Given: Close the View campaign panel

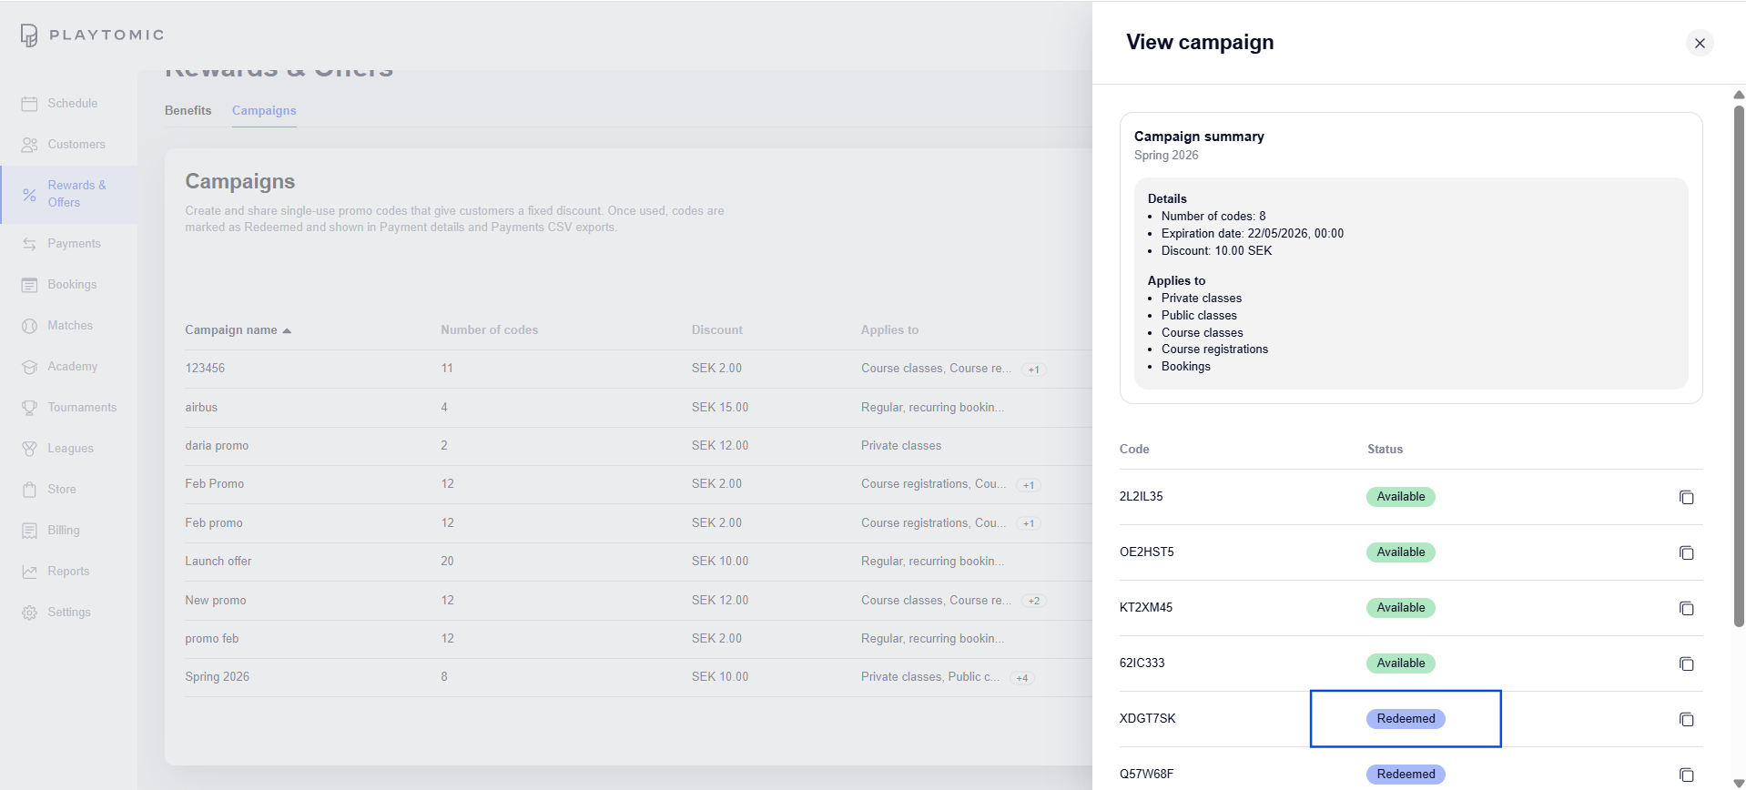Looking at the screenshot, I should coord(1699,43).
